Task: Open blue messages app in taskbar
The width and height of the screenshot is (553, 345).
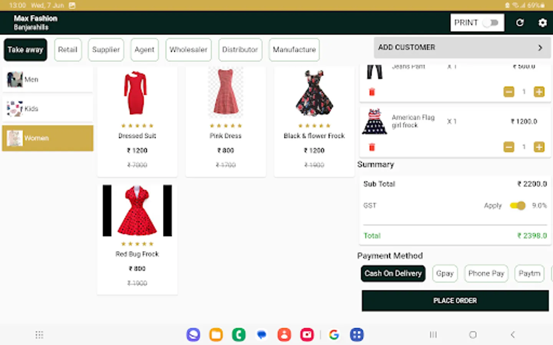Action: click(x=262, y=335)
